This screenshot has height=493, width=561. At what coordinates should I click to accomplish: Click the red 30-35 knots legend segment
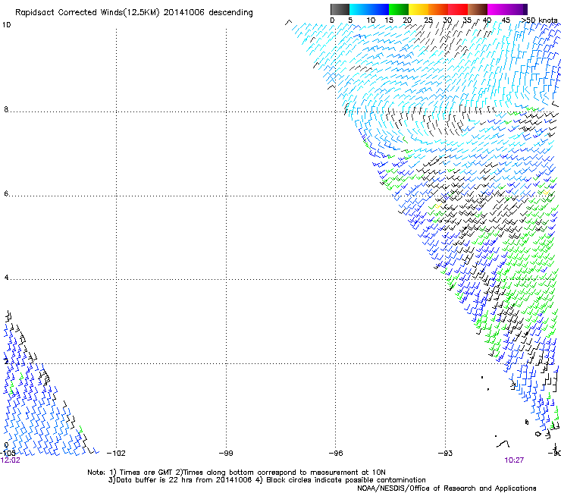pyautogui.click(x=458, y=9)
